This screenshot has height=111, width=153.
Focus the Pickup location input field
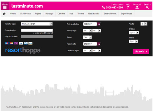[x=37, y=30]
